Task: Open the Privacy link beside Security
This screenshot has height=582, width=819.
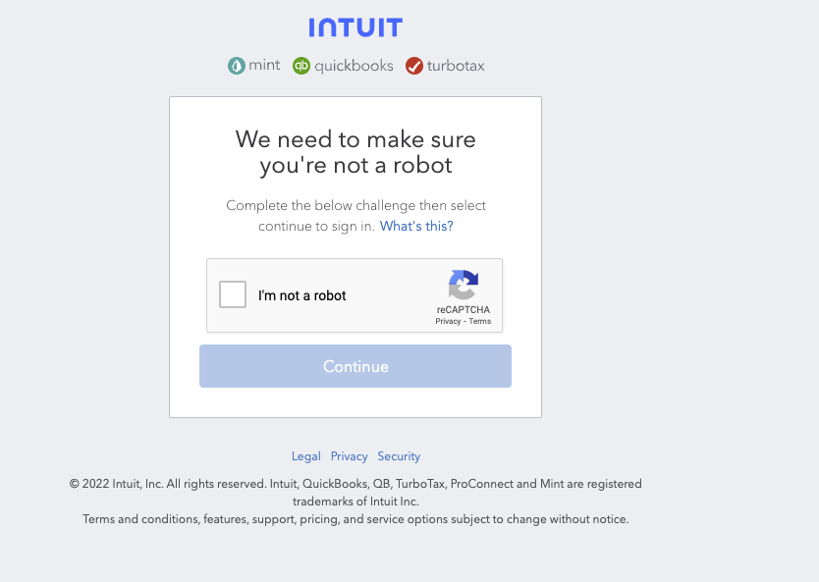Action: click(349, 456)
